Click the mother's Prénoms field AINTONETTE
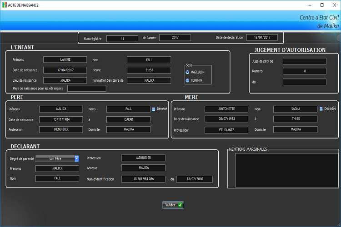Screen dimensions: 341x227 pyautogui.click(x=226, y=109)
